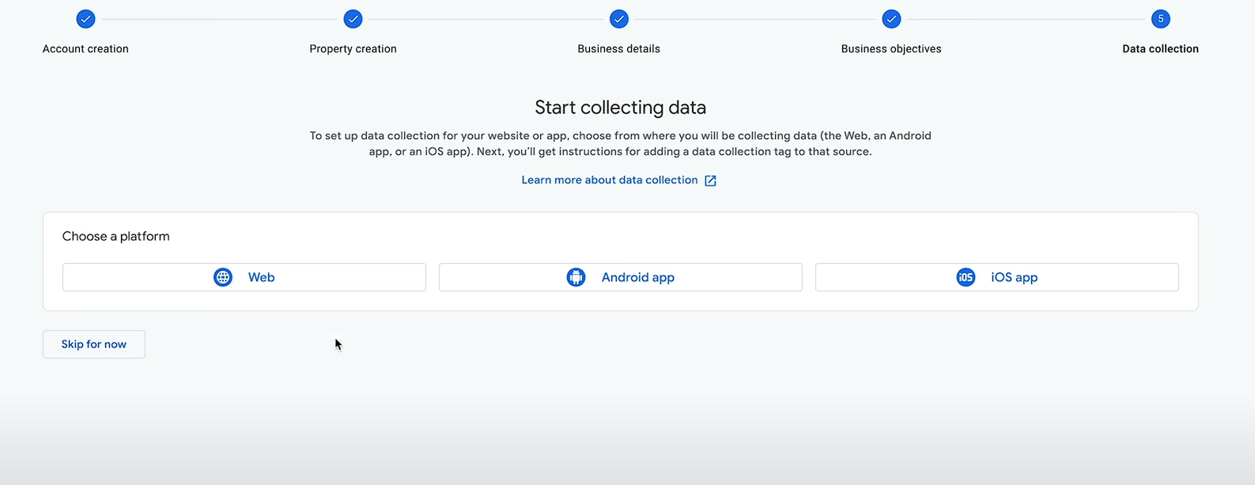Click the Business details checkmark step icon
This screenshot has width=1255, height=485.
pos(619,19)
